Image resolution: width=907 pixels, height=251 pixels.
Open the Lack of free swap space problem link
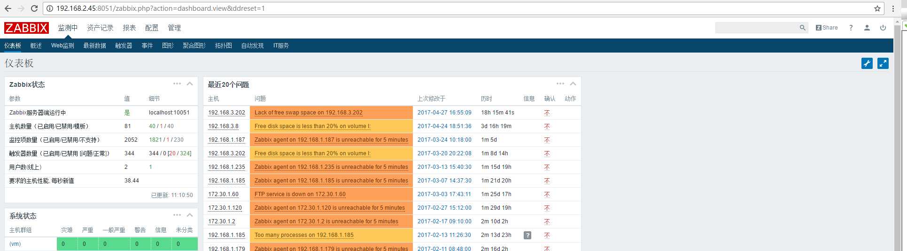[308, 113]
